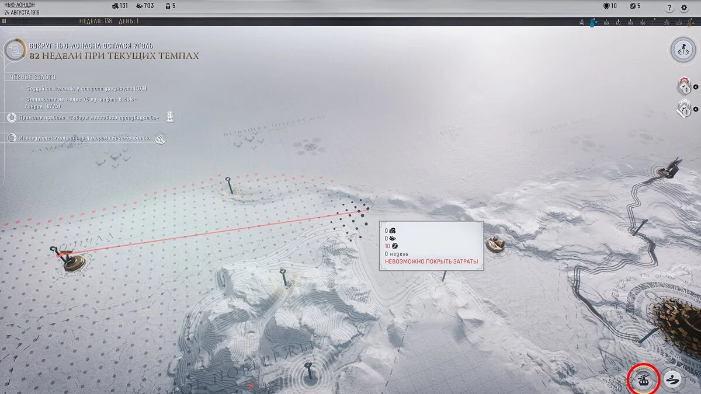Image resolution: width=701 pixels, height=394 pixels.
Task: Click the coal reserves scroll icon
Action: coord(15,50)
